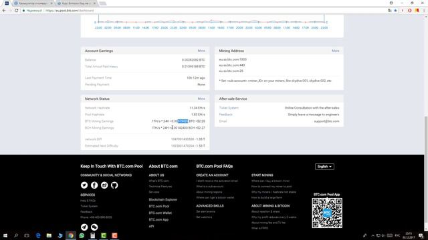Click the keyboard language indicator in tray

pyautogui.click(x=397, y=235)
